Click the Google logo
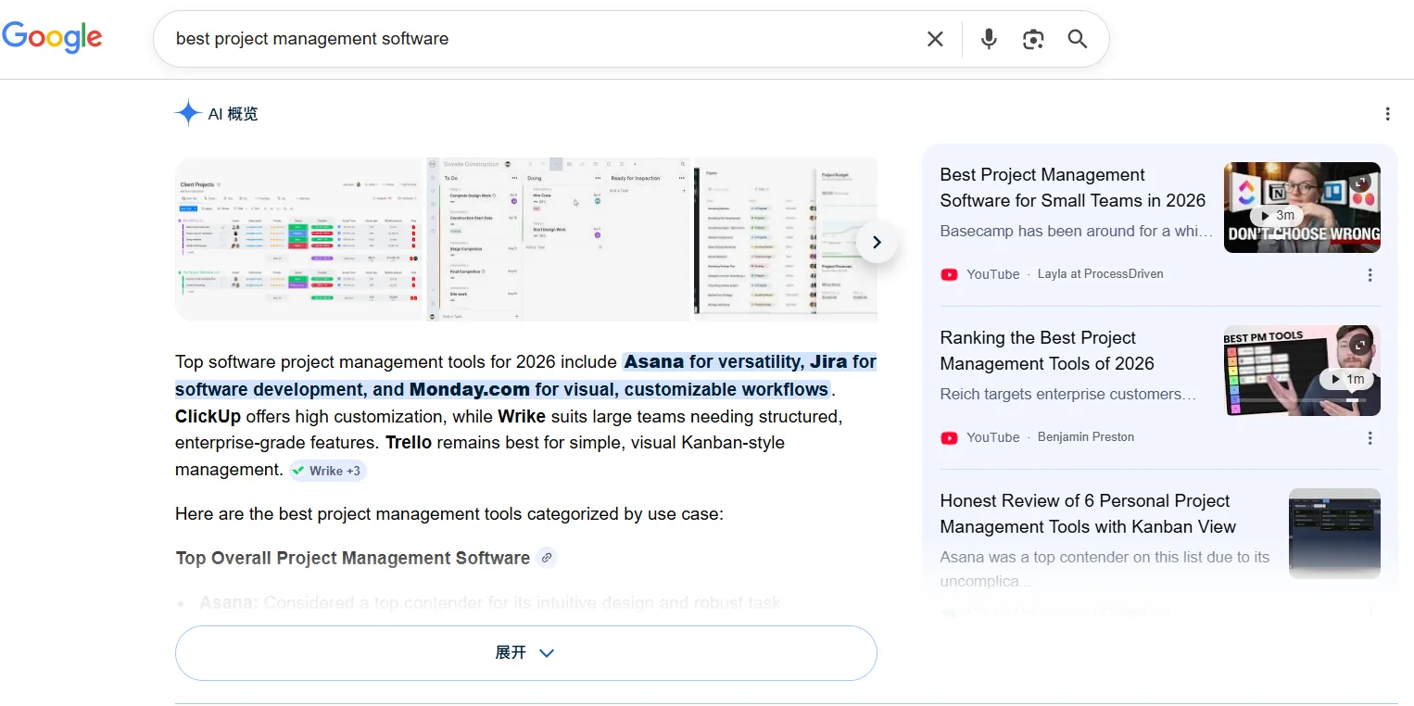1414x706 pixels. pyautogui.click(x=52, y=37)
